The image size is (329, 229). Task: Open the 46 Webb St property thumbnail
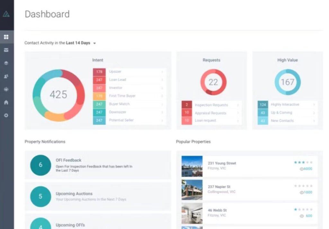click(192, 213)
